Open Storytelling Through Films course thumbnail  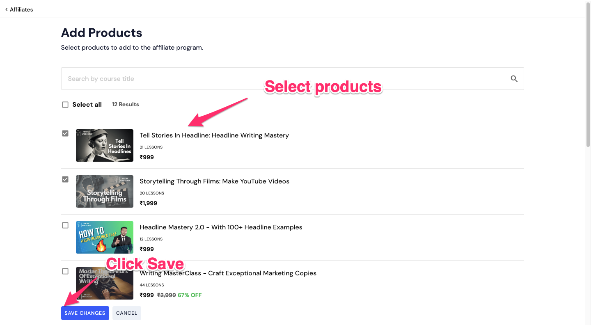point(105,191)
